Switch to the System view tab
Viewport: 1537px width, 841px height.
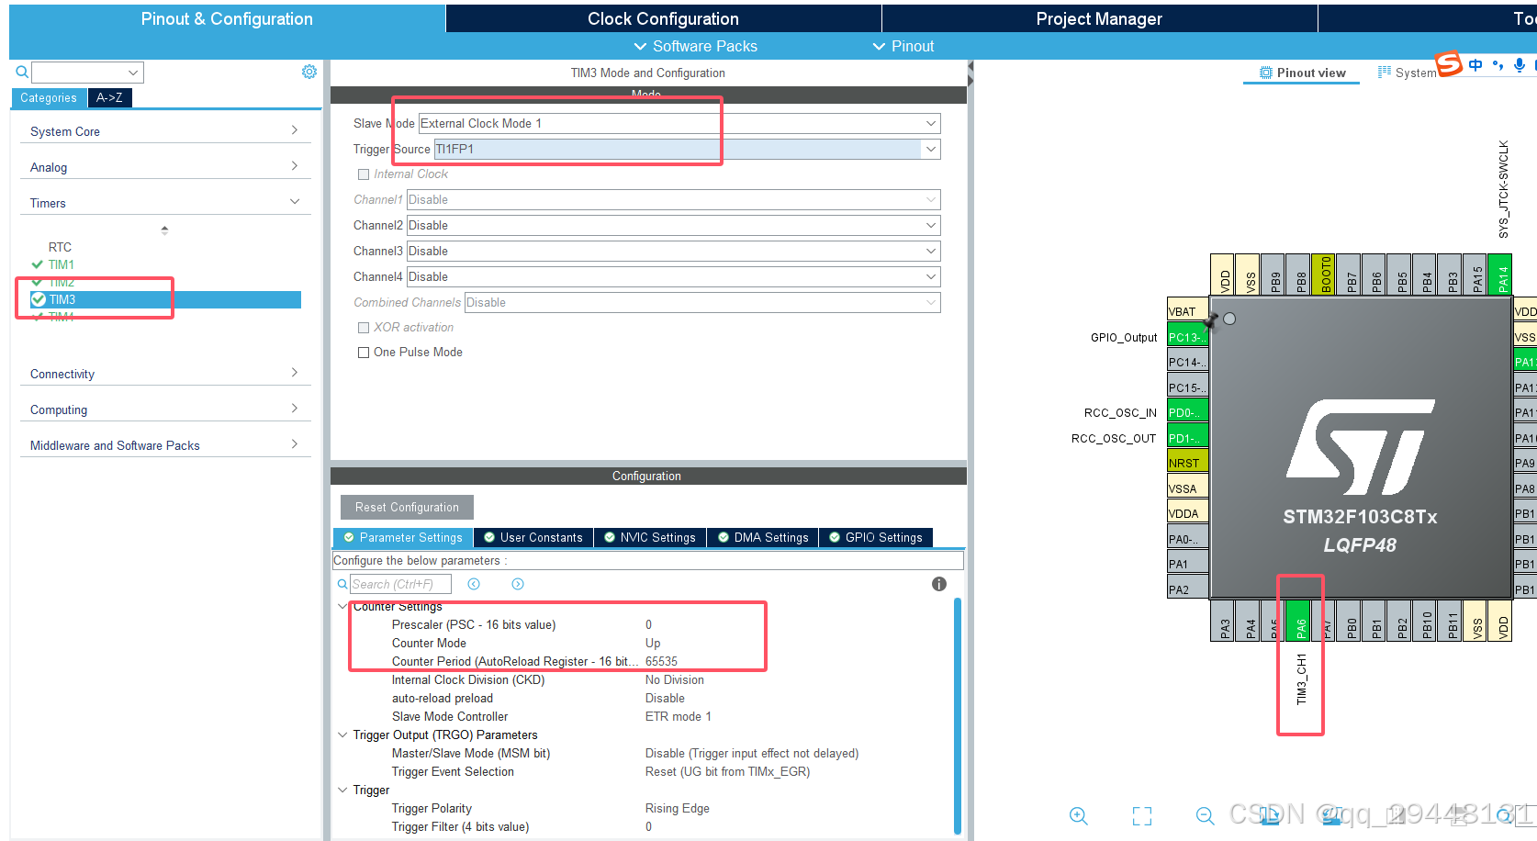1407,73
